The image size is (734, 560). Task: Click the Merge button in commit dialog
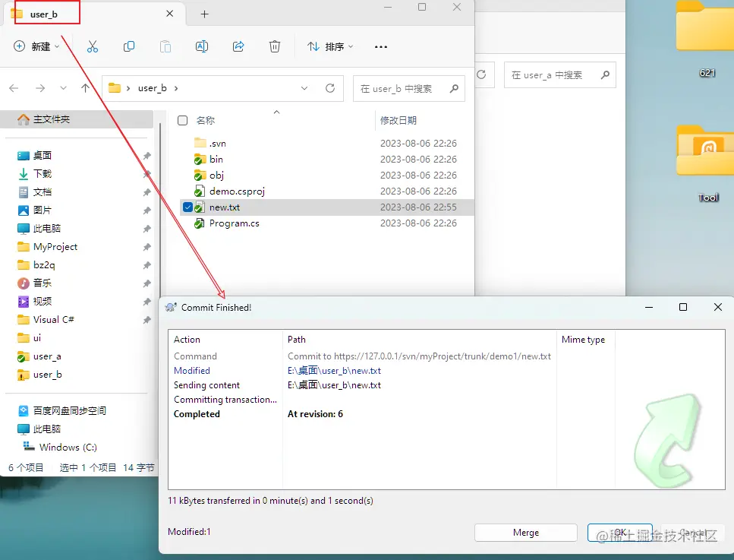(526, 533)
